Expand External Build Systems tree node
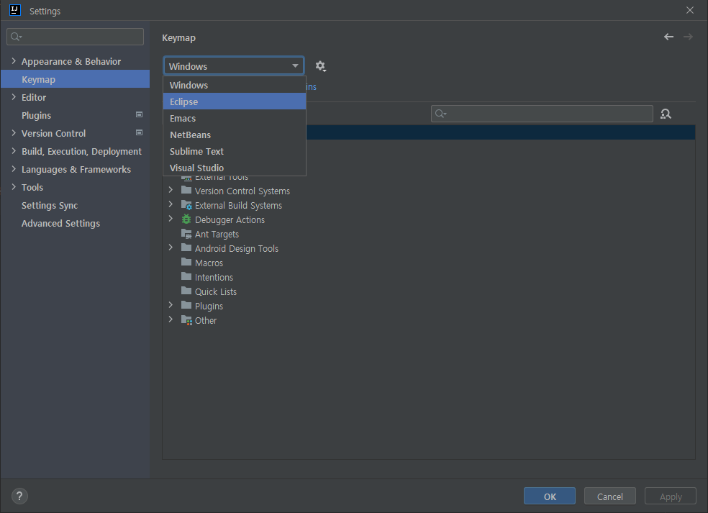 pos(171,204)
